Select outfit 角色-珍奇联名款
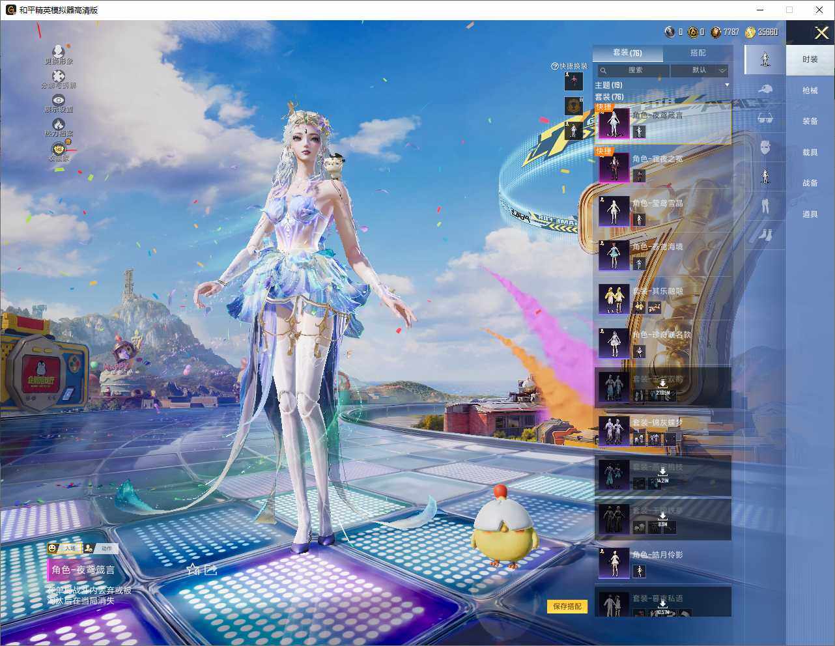The image size is (835, 646). click(663, 343)
